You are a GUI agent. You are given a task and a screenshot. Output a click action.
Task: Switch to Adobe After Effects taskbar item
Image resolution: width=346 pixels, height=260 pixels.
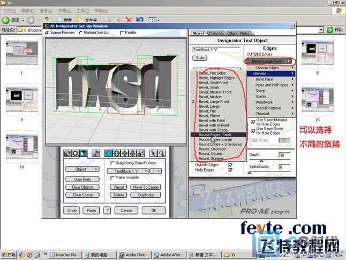pos(169,255)
